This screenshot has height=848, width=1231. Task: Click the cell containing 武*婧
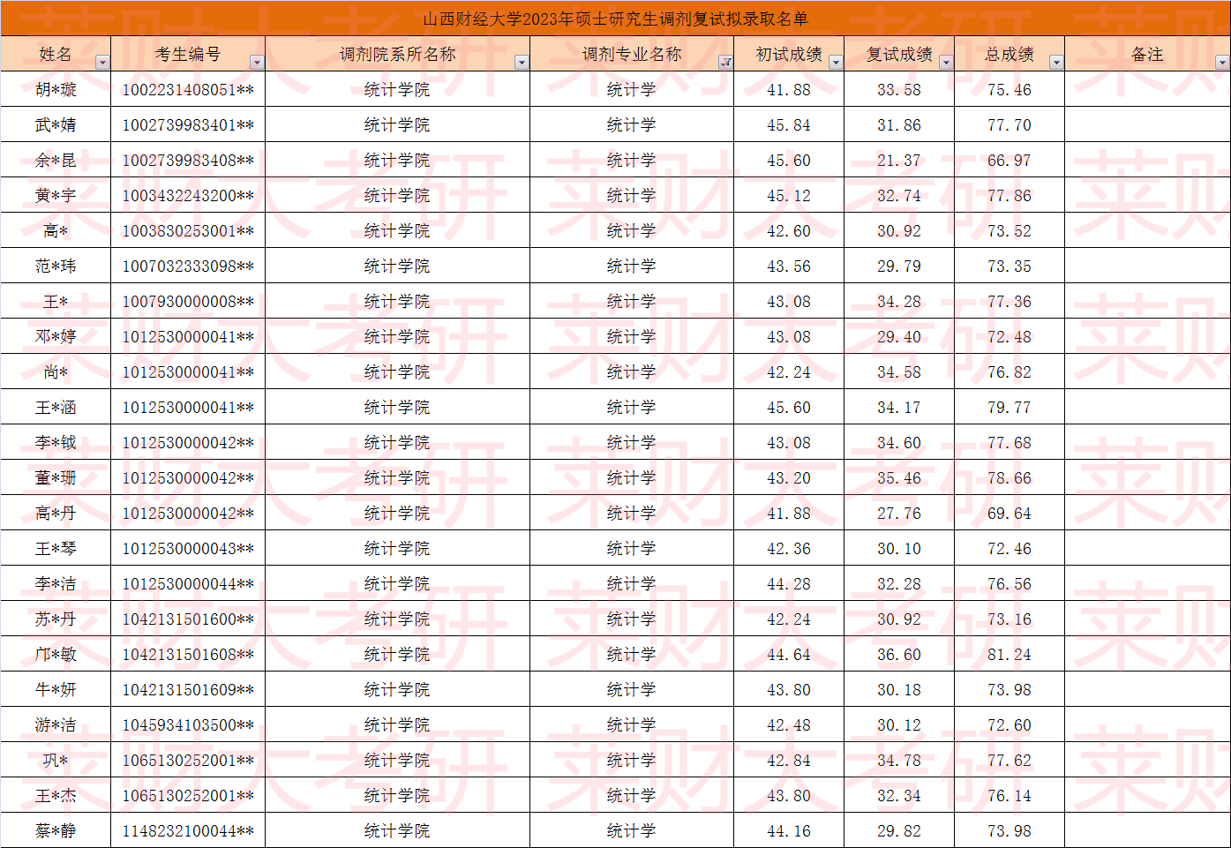tap(56, 125)
